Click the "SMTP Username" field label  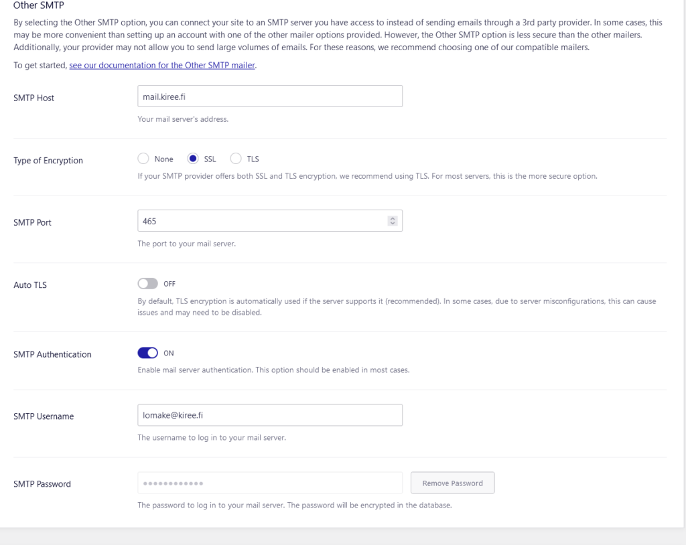pyautogui.click(x=44, y=416)
